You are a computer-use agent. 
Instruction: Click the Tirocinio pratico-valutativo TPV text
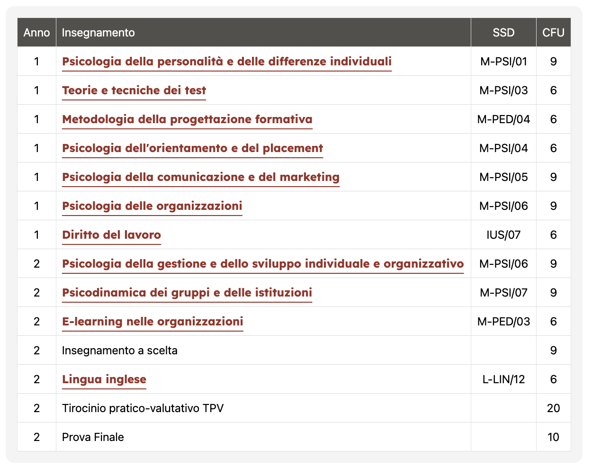tap(143, 408)
